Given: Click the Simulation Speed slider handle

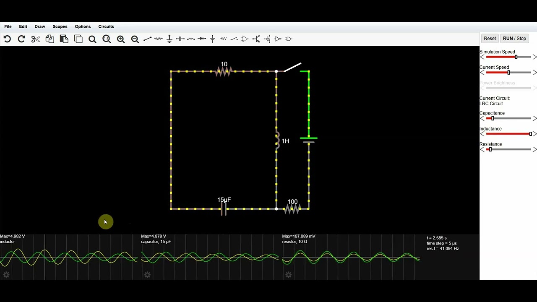Looking at the screenshot, I should (x=516, y=57).
